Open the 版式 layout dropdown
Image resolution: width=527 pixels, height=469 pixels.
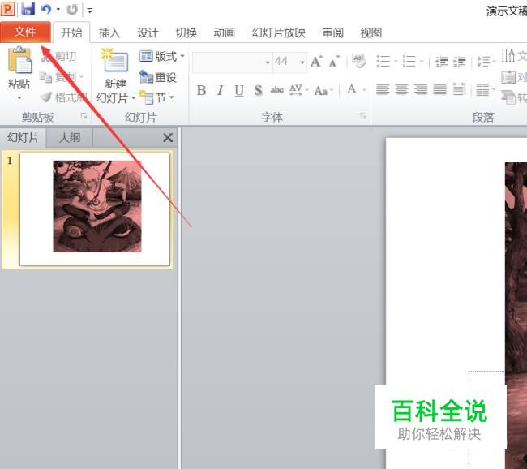[x=161, y=56]
